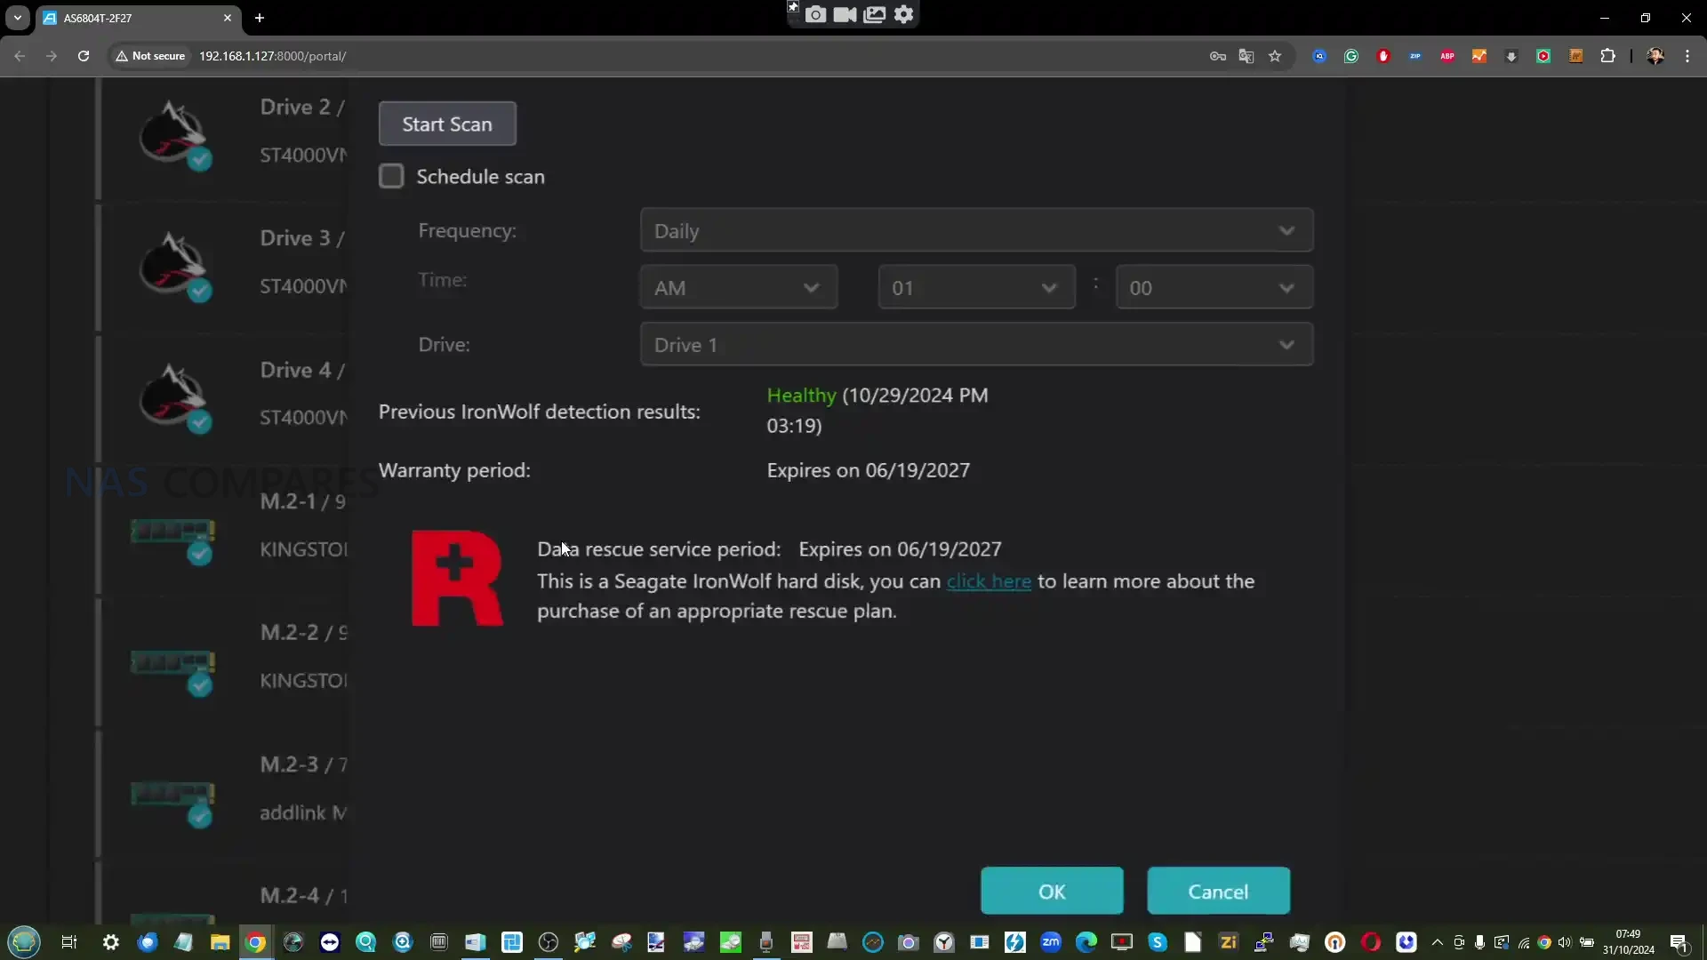Follow the 'click here' rescue plan link
This screenshot has height=960, width=1707.
pos(989,581)
